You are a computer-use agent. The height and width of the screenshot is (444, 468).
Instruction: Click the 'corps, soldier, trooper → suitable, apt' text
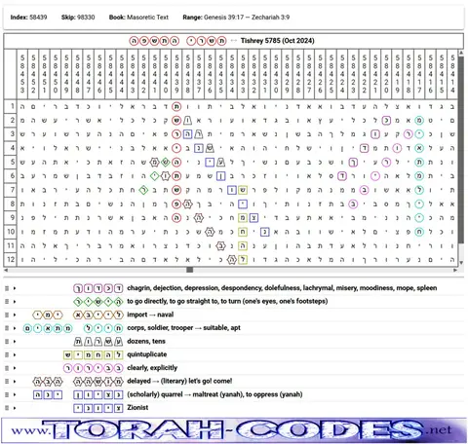(183, 328)
